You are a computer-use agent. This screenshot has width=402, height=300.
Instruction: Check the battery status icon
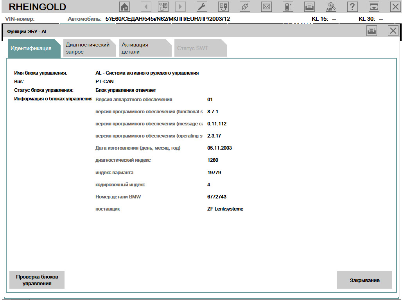[x=288, y=7]
